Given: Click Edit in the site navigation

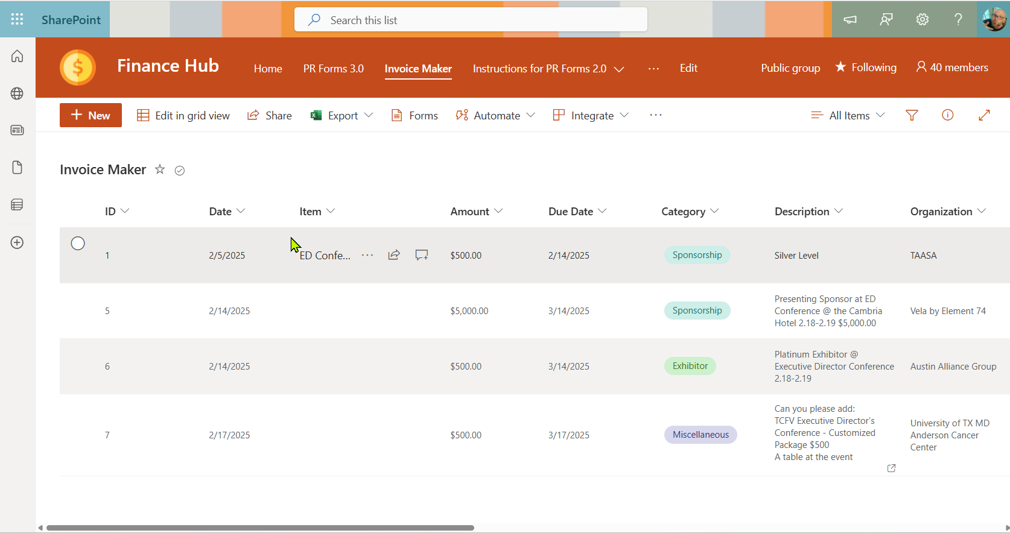Looking at the screenshot, I should click(688, 68).
